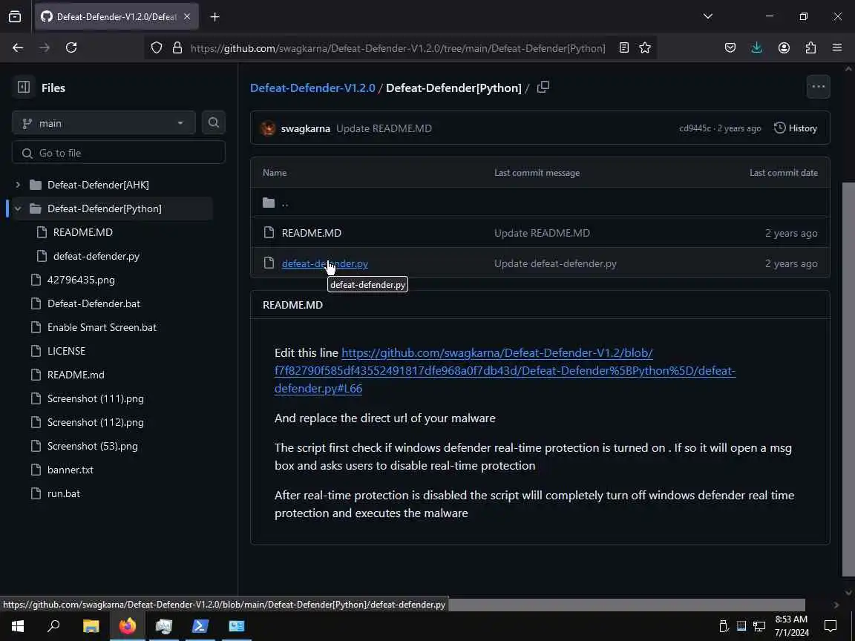Open Firefox View icon at top left
This screenshot has height=641, width=855.
16,17
